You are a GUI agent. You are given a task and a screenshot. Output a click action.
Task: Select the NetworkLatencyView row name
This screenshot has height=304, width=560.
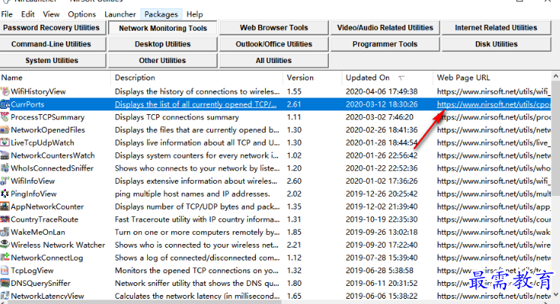[x=47, y=296]
